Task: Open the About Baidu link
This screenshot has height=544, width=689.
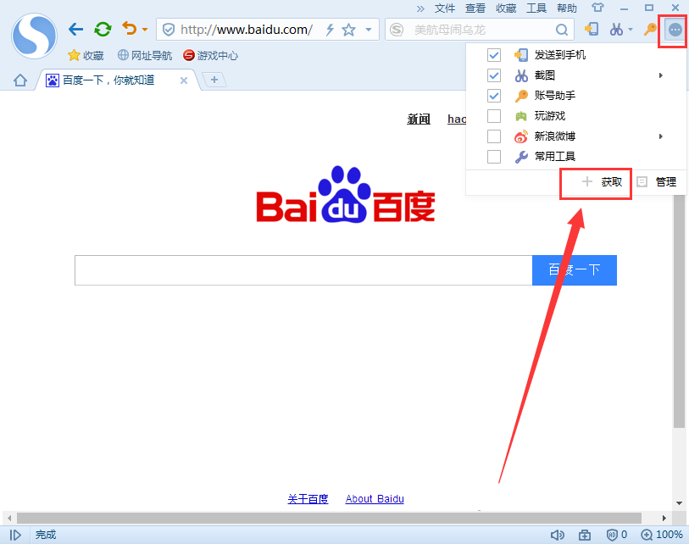Action: click(x=375, y=499)
